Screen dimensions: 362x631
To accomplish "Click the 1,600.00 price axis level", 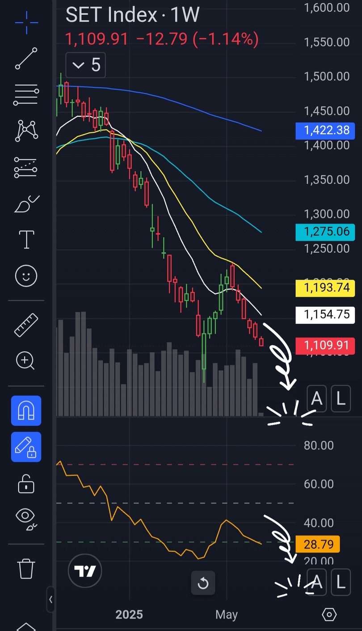I will tap(326, 7).
